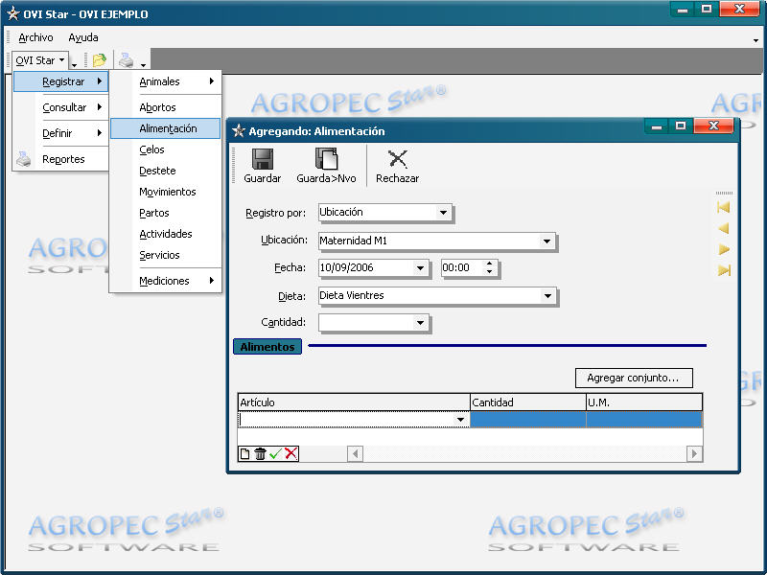Open the Archivo menu

pos(35,37)
